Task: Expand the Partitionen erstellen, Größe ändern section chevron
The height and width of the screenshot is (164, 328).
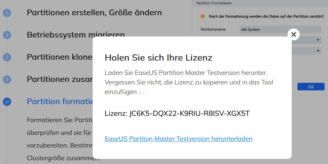Action: (7, 13)
